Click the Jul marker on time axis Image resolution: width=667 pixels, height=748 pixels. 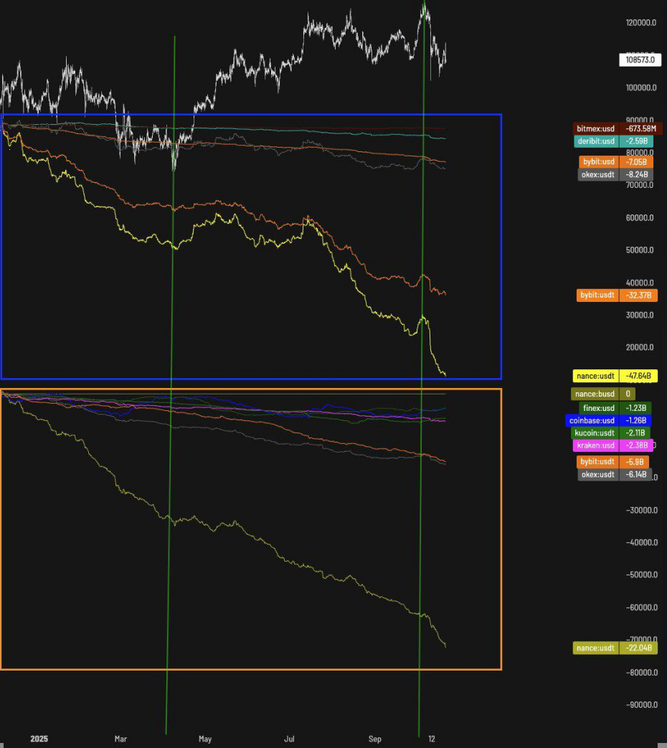pyautogui.click(x=290, y=738)
